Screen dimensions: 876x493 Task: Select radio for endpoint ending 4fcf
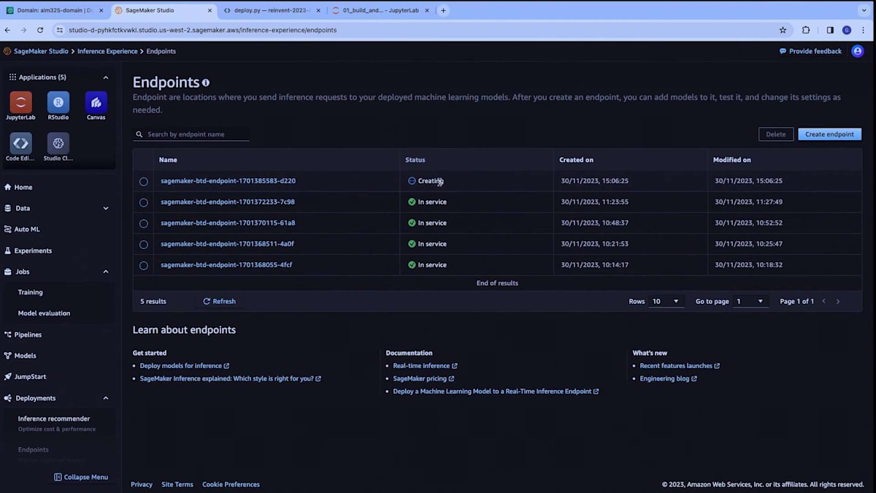(x=144, y=266)
